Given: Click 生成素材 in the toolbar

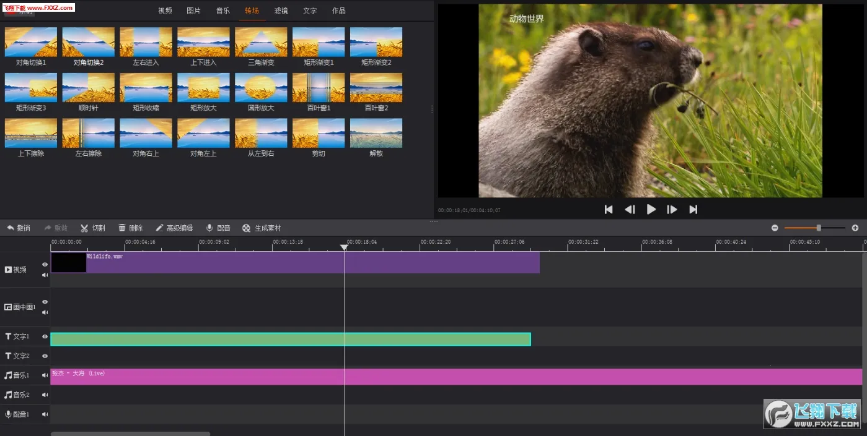Looking at the screenshot, I should [x=262, y=228].
